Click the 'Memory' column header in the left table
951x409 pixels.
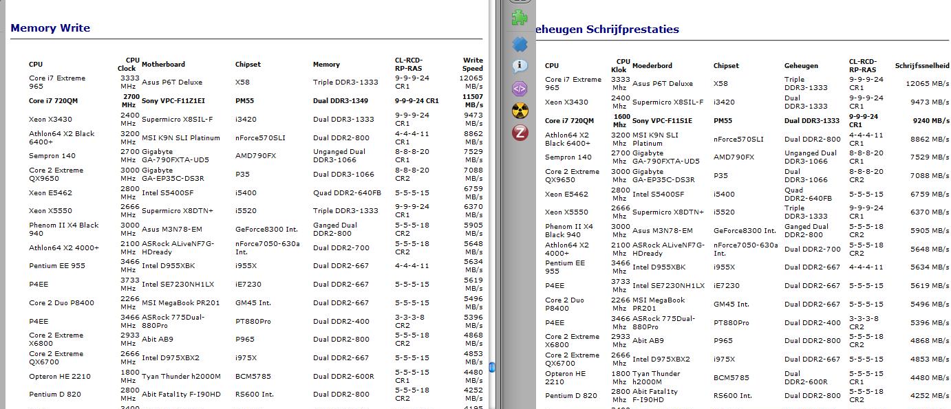click(326, 65)
